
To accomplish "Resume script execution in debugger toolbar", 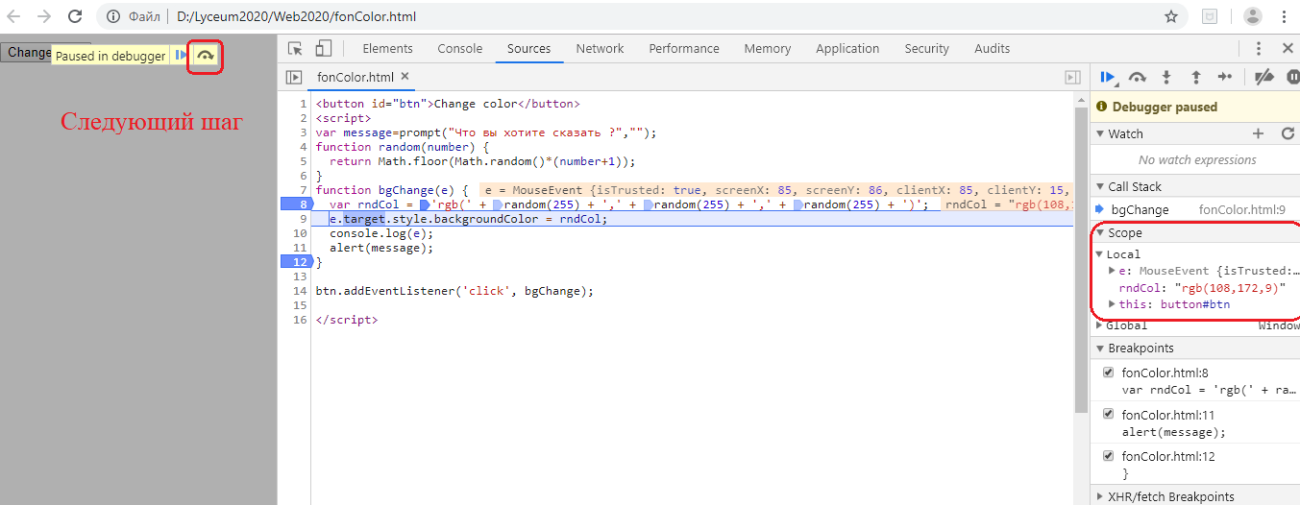I will point(1108,77).
